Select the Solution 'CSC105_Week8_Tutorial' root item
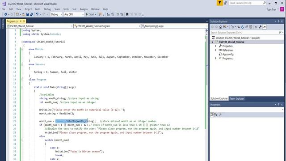 [x=238, y=38]
